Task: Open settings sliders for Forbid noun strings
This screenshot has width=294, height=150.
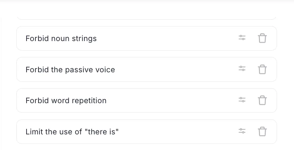Action: 242,38
